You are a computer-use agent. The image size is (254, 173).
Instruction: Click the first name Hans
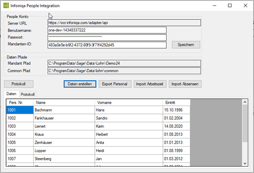[x=100, y=110]
